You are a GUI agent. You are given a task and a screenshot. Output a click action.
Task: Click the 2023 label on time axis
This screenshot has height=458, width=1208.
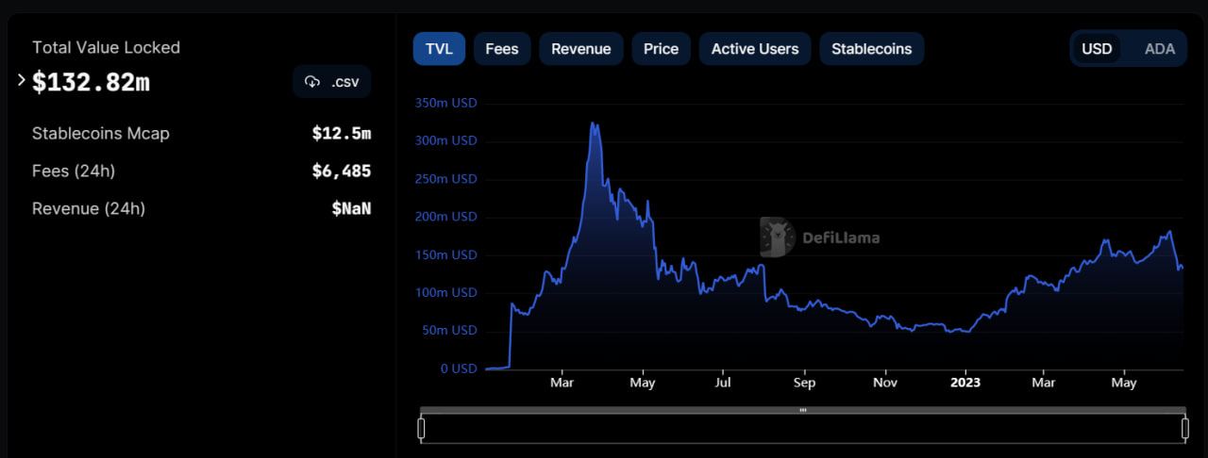pyautogui.click(x=965, y=384)
